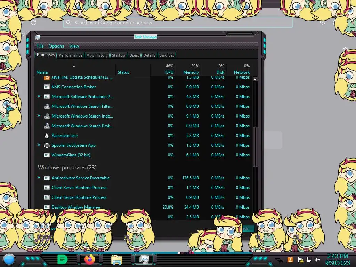
Task: Open the green notes app in taskbar
Action: click(62, 259)
